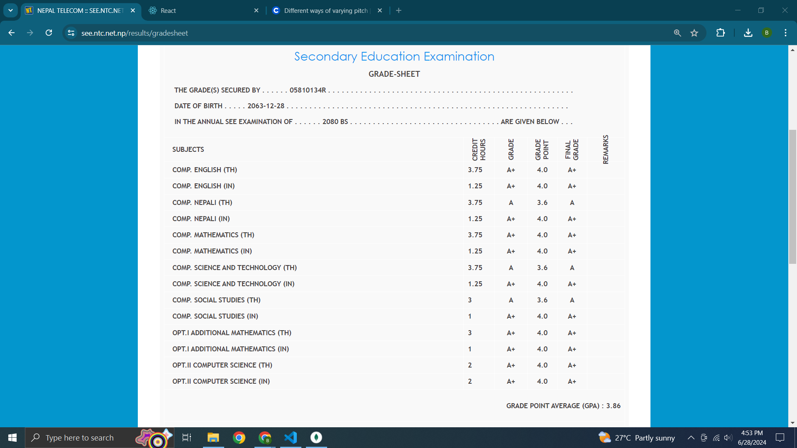
Task: Open a new tab with plus button
Action: point(398,10)
